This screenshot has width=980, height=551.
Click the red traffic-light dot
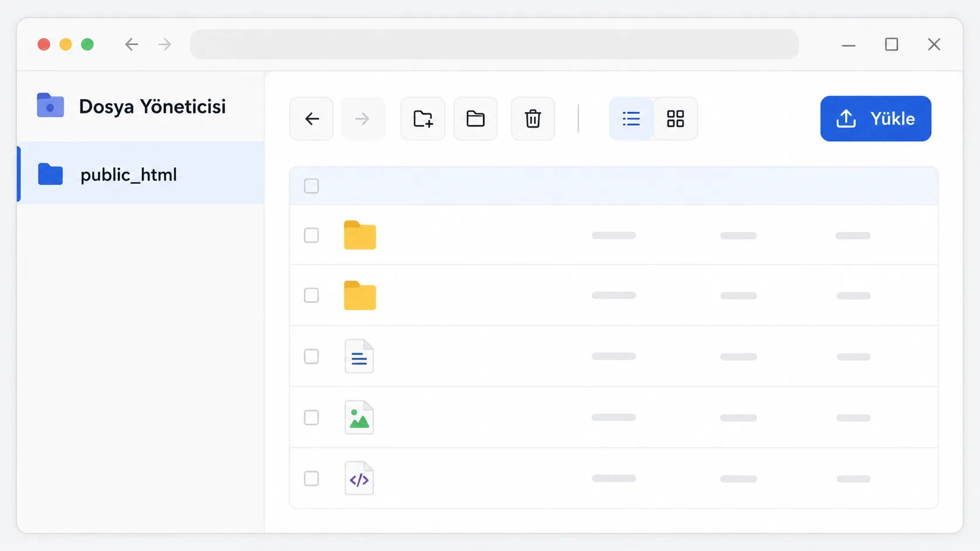44,45
